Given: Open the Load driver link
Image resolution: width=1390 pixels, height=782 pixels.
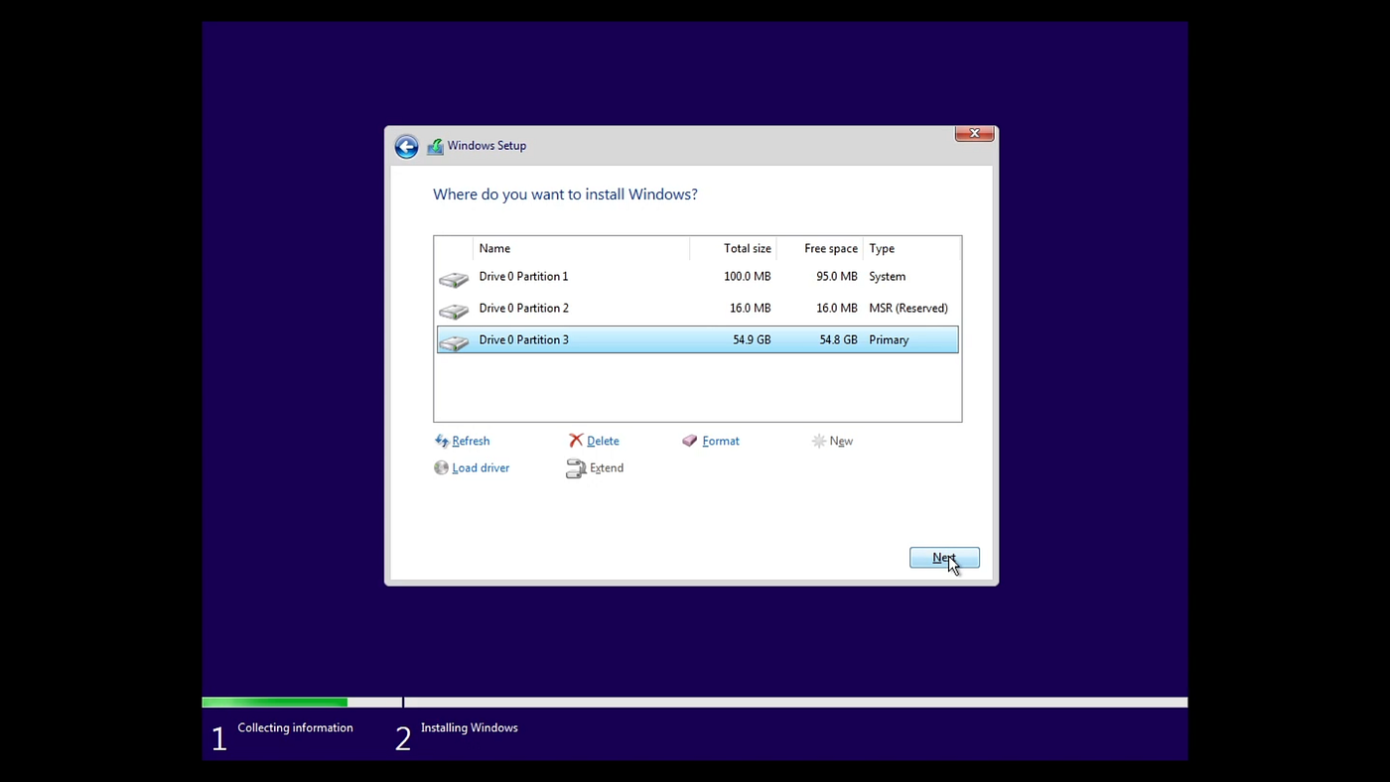Looking at the screenshot, I should (481, 467).
